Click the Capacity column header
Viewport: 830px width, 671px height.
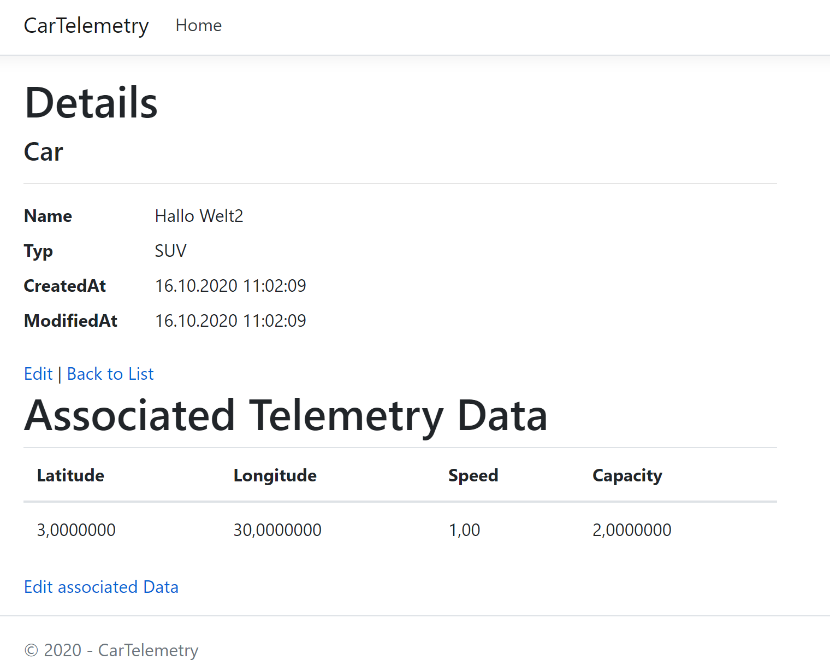point(627,475)
